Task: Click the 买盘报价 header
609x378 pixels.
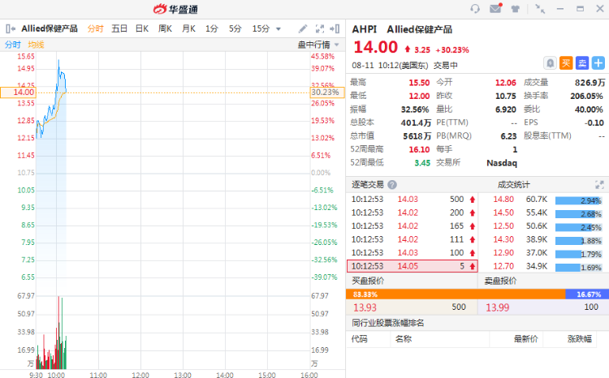Action: (368, 281)
